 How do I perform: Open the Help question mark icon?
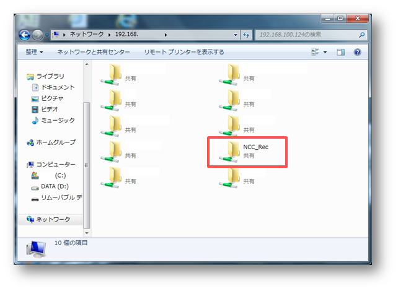(x=357, y=52)
